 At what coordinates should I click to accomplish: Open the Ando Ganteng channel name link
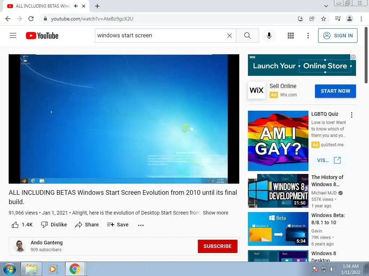pos(46,243)
